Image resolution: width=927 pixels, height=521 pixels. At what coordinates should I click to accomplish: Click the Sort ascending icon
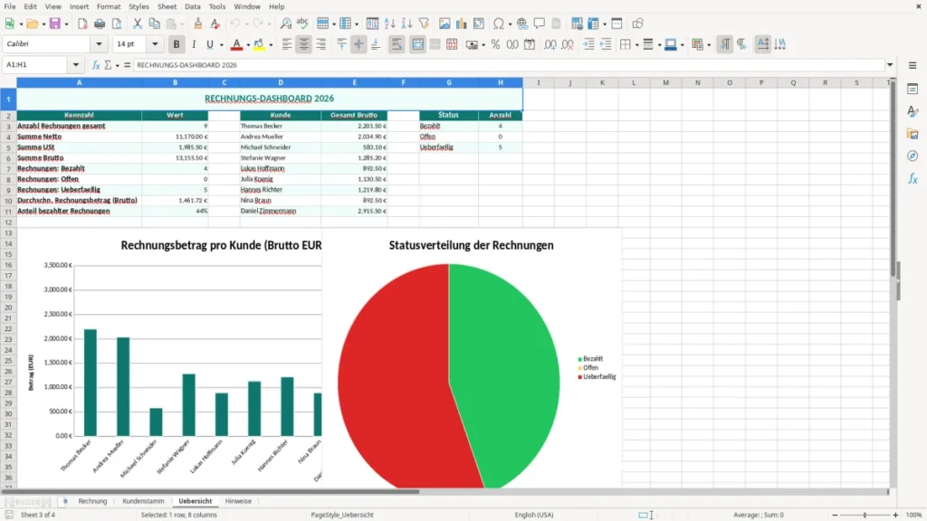(x=389, y=24)
